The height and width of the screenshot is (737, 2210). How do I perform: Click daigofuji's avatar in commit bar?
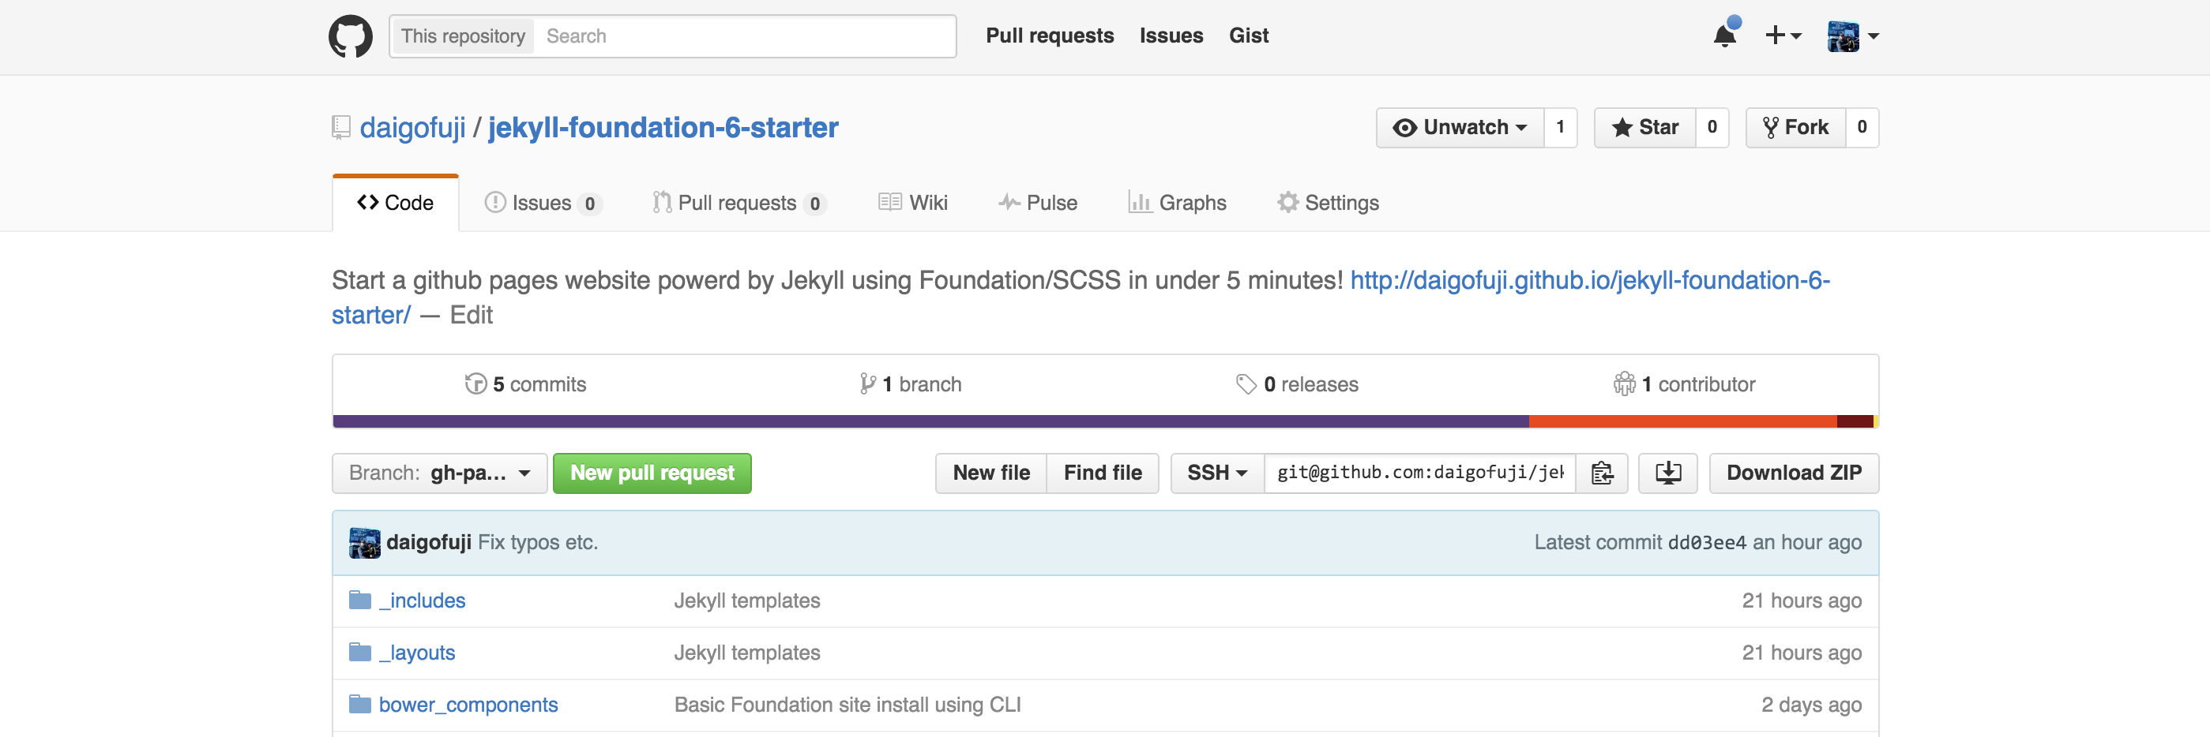[x=365, y=542]
